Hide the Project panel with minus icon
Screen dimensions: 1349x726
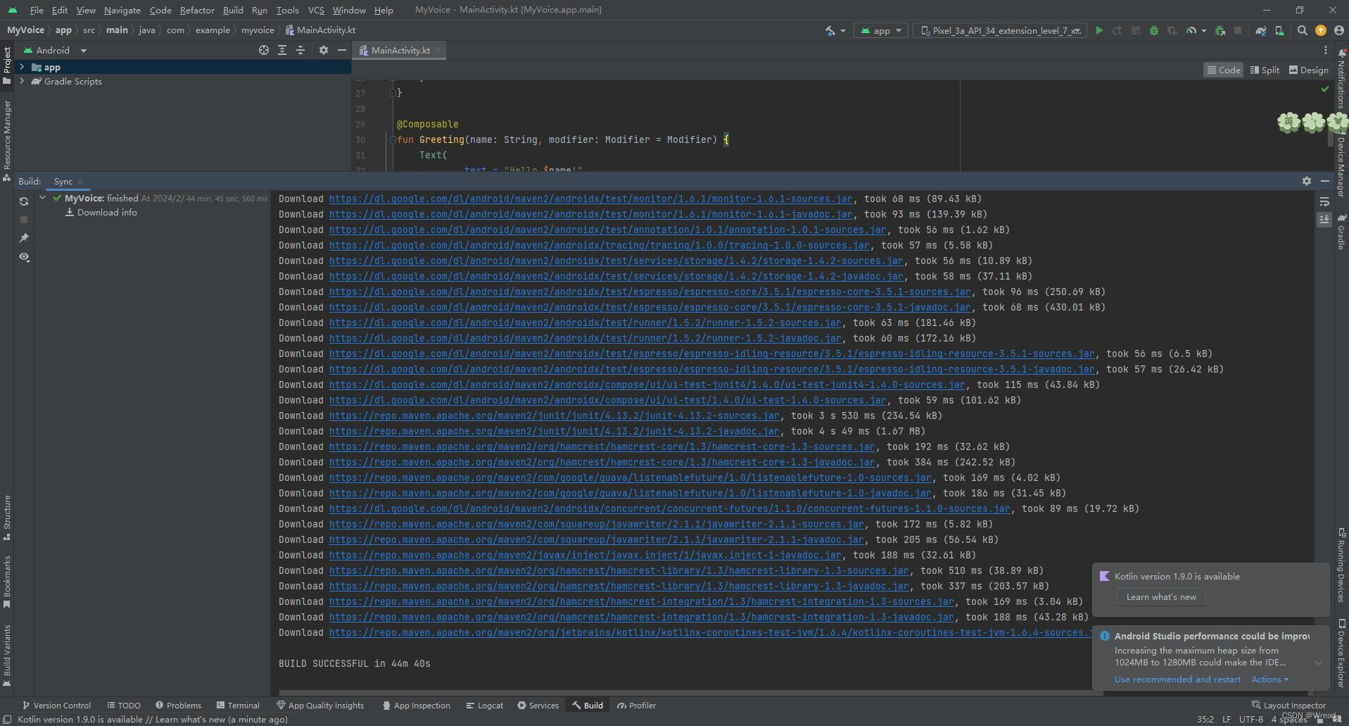342,50
